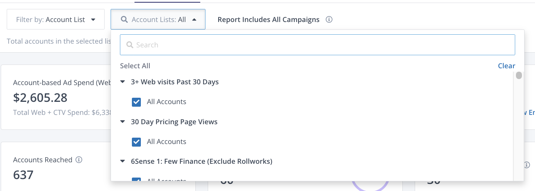Click the info icon next to Accounts Reached

(x=79, y=160)
